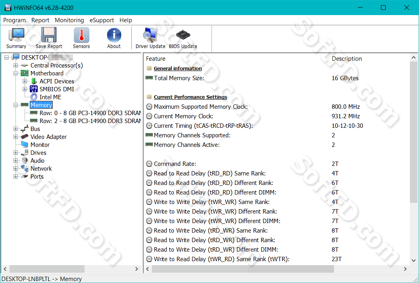This screenshot has width=419, height=283.
Task: Click the Bus icon in tree
Action: click(x=25, y=129)
